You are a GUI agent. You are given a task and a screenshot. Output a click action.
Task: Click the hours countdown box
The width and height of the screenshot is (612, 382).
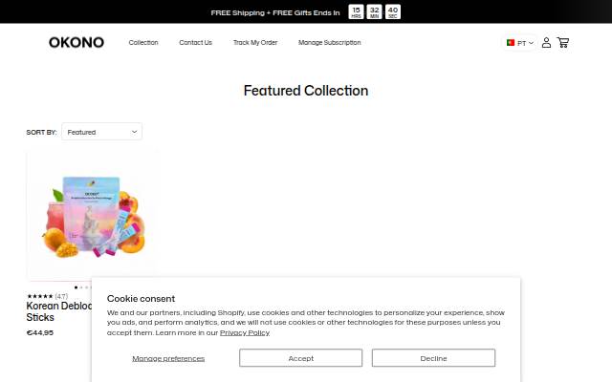(x=356, y=11)
